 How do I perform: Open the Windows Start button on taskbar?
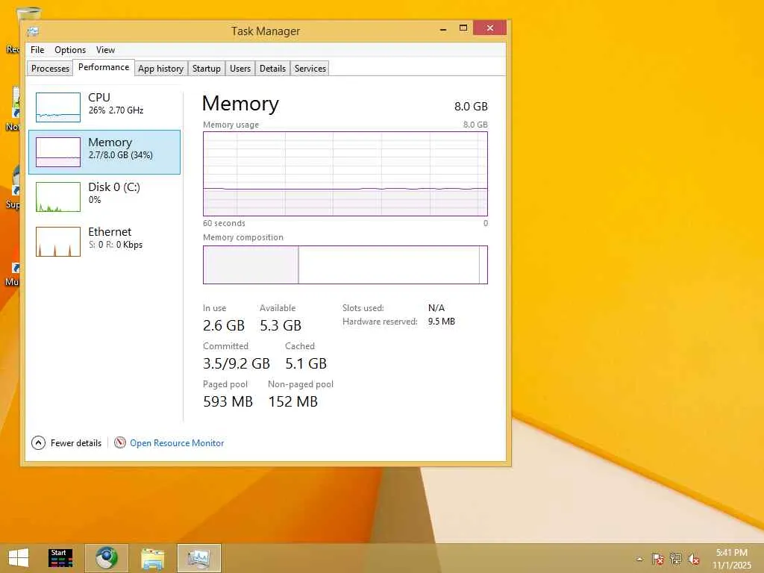[x=19, y=558]
